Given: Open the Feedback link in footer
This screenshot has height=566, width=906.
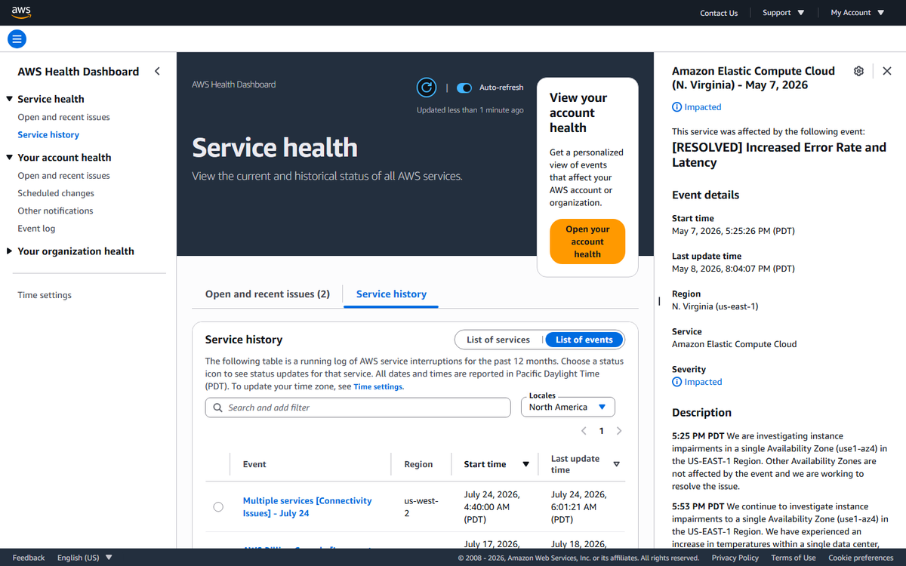Looking at the screenshot, I should click(29, 558).
